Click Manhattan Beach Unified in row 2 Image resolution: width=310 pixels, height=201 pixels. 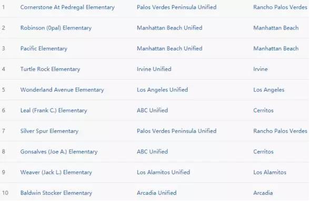click(x=169, y=28)
